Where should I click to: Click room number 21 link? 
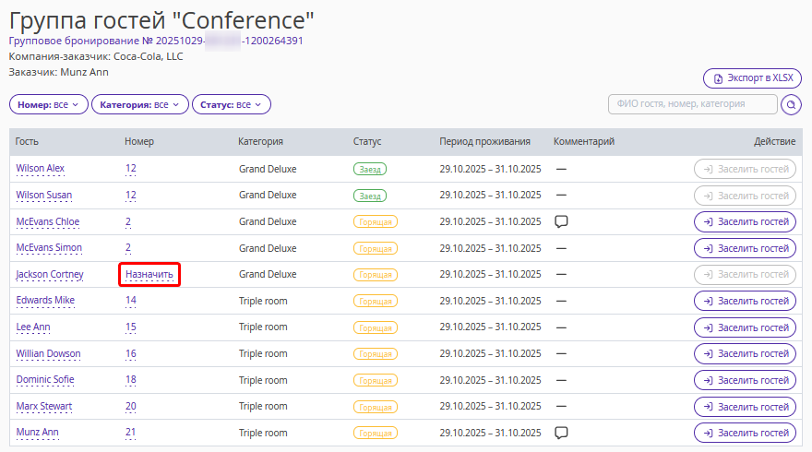click(130, 433)
